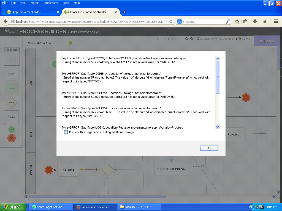
Task: Open the Tools menu
Action: tap(66, 3)
